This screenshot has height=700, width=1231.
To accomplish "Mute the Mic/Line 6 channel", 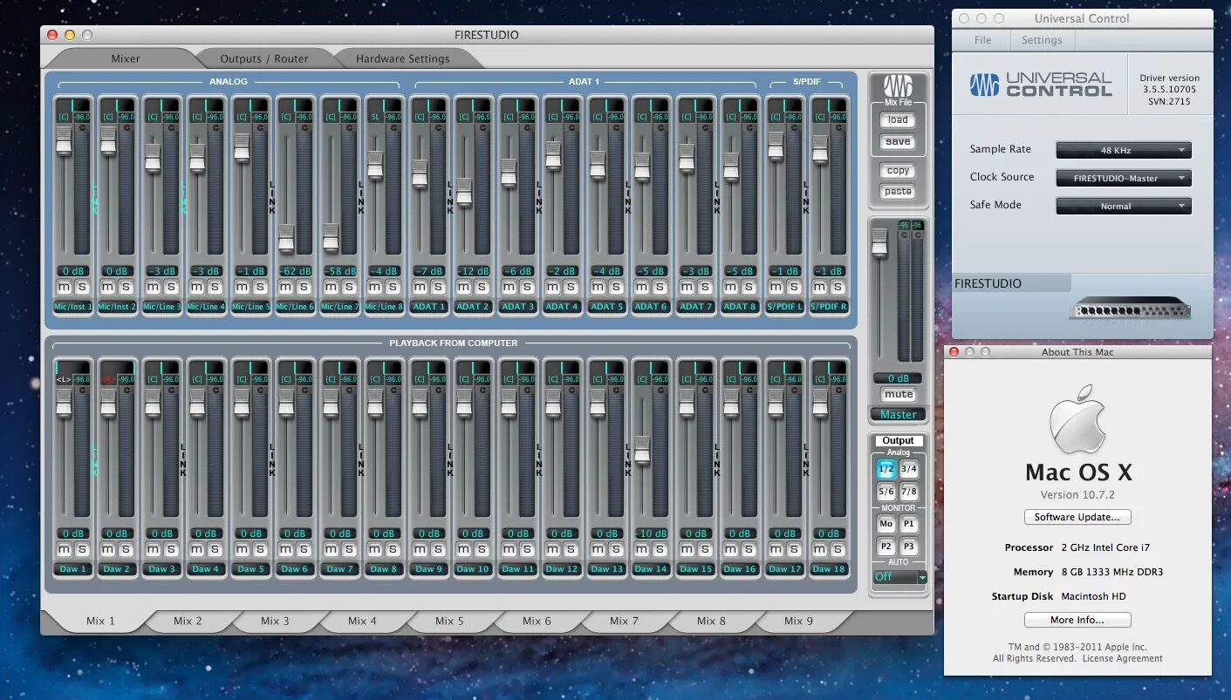I will [x=286, y=287].
